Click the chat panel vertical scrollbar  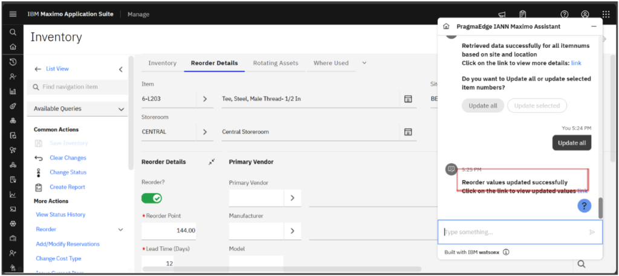tap(600, 208)
